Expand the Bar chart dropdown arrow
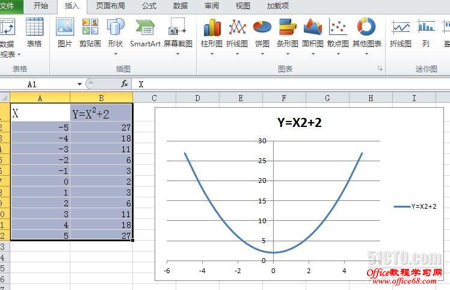Image resolution: width=450 pixels, height=290 pixels. (x=288, y=54)
